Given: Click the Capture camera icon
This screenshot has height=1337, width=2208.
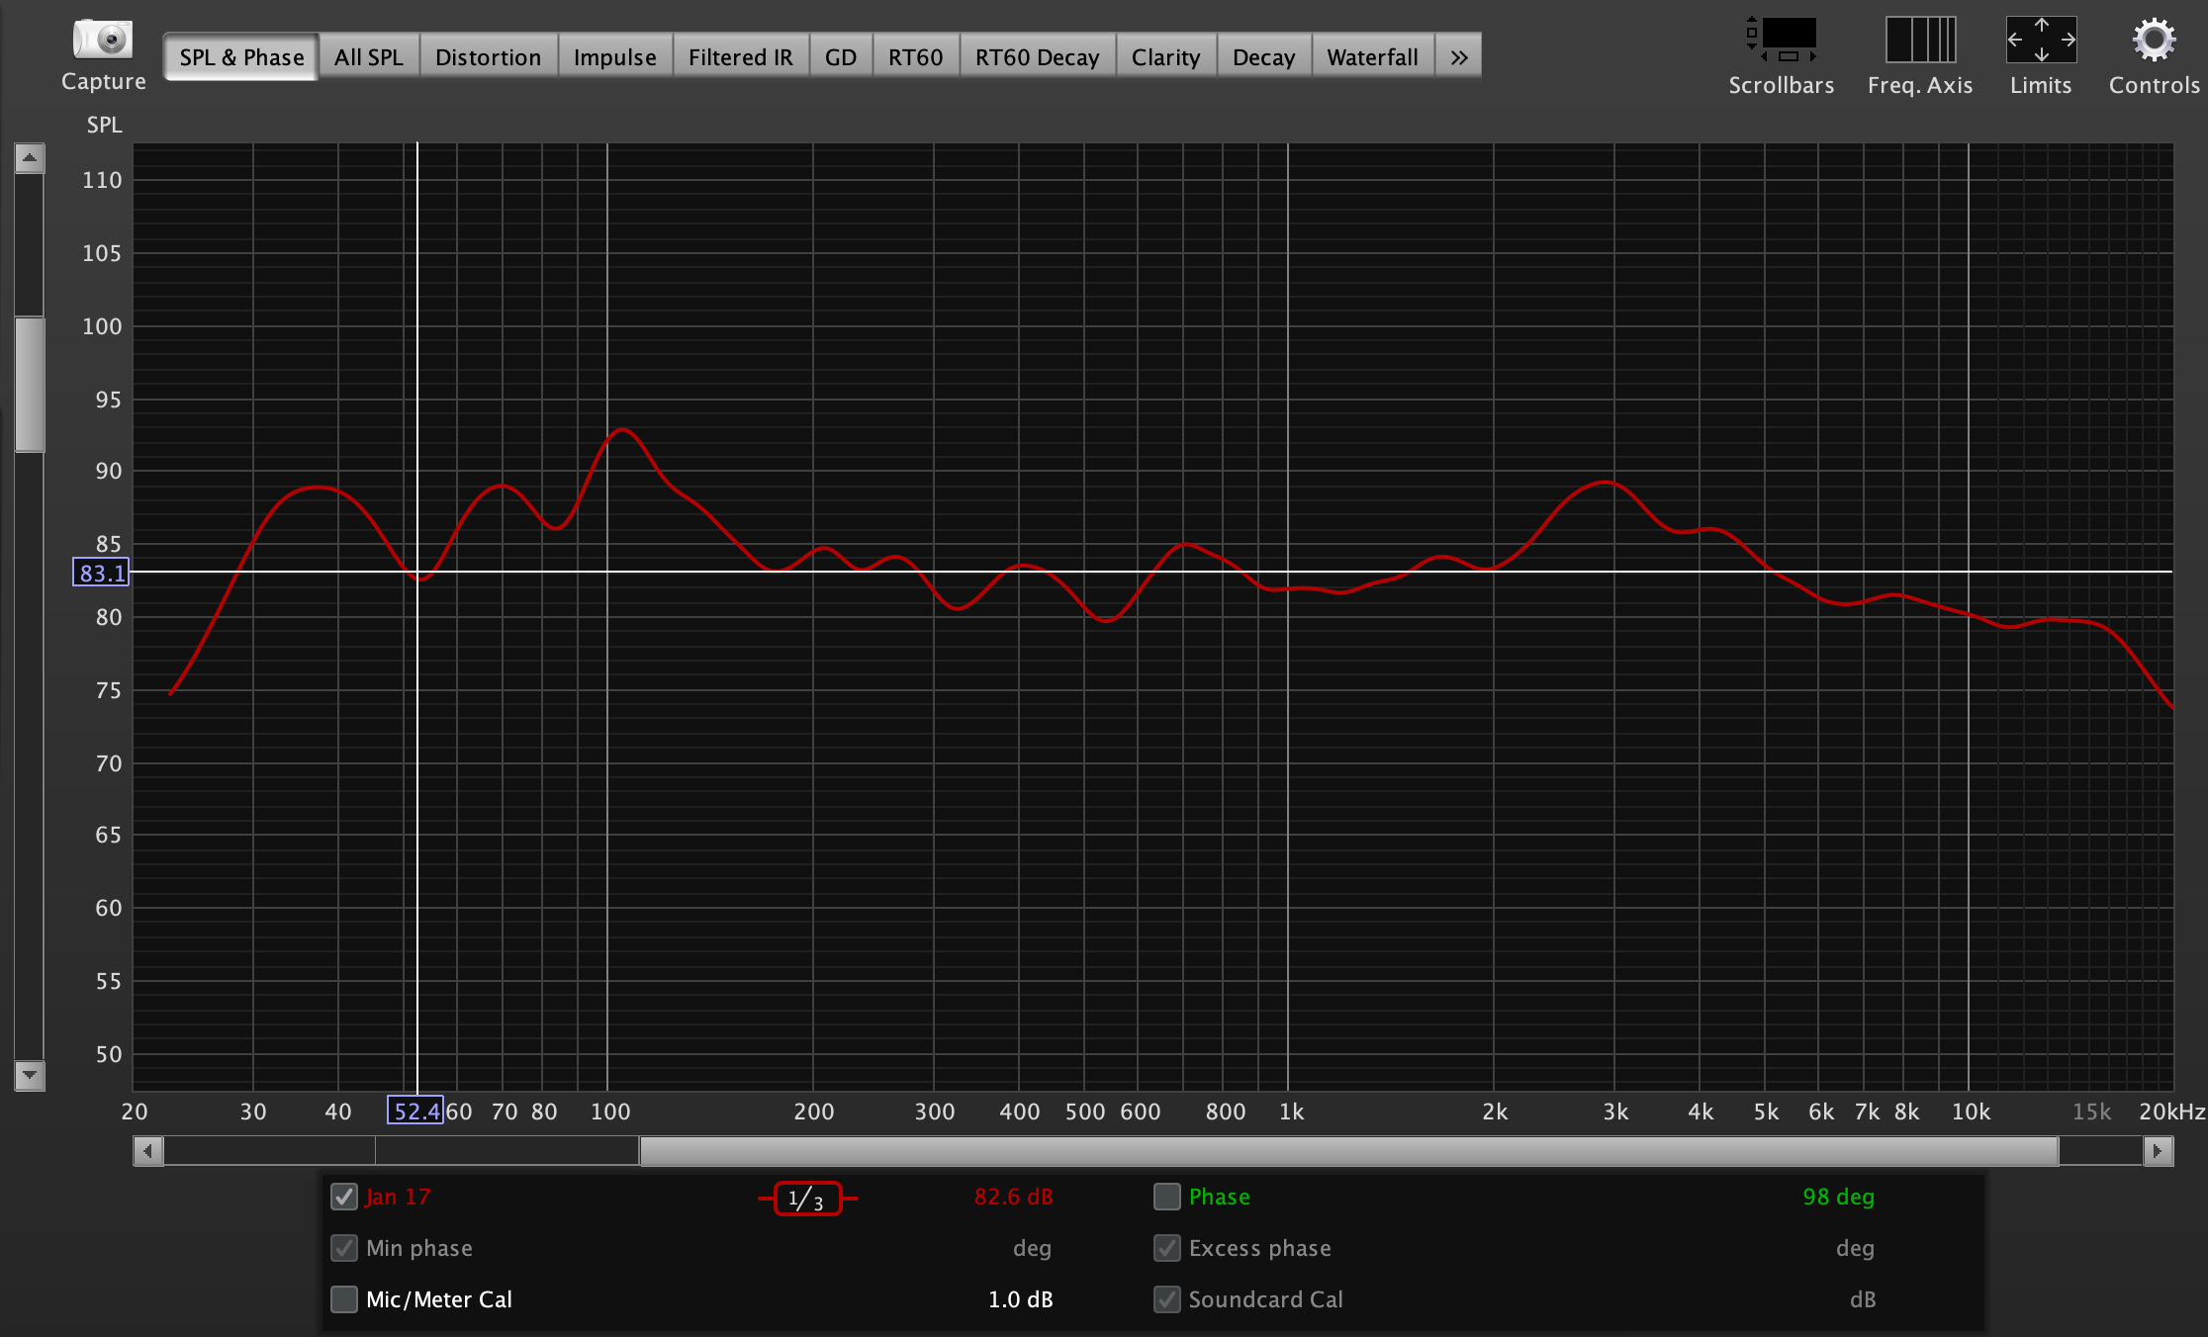Looking at the screenshot, I should pyautogui.click(x=103, y=41).
